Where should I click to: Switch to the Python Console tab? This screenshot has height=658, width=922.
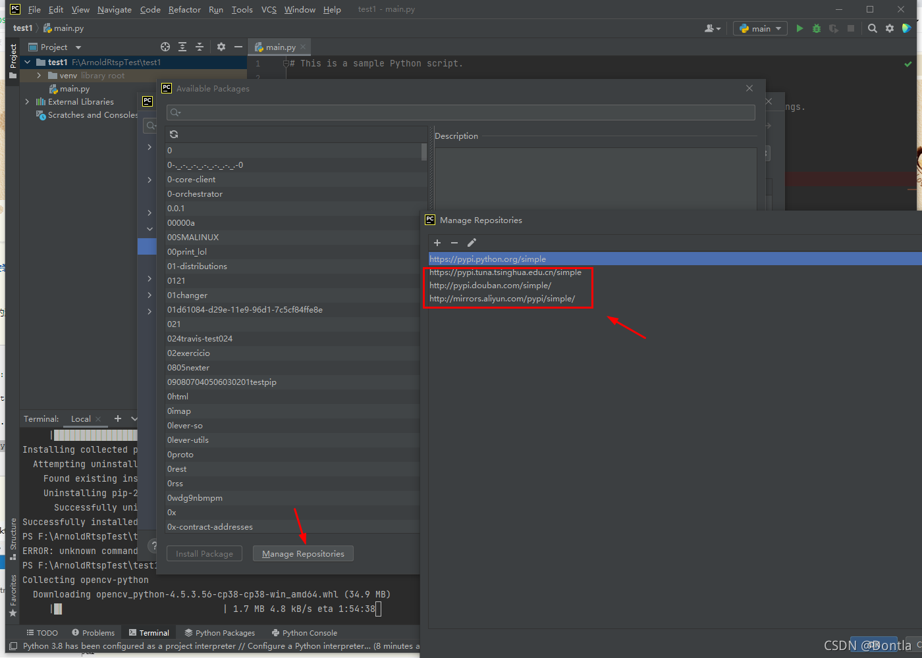click(x=304, y=632)
